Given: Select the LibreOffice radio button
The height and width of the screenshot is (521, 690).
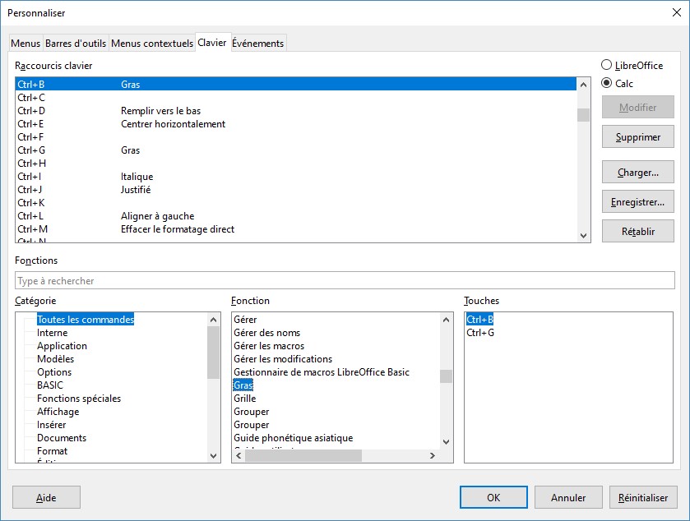Looking at the screenshot, I should (607, 66).
